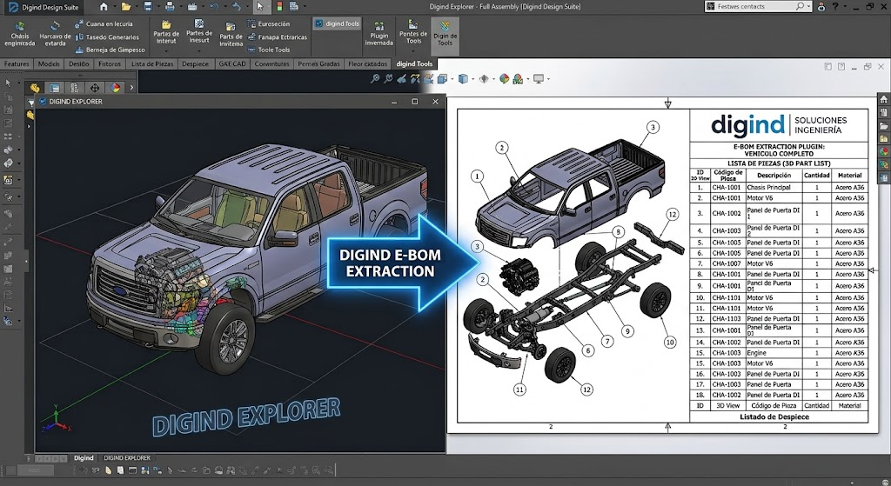Image resolution: width=891 pixels, height=486 pixels.
Task: Open dropdown arrow next to help icon
Action: point(844,7)
